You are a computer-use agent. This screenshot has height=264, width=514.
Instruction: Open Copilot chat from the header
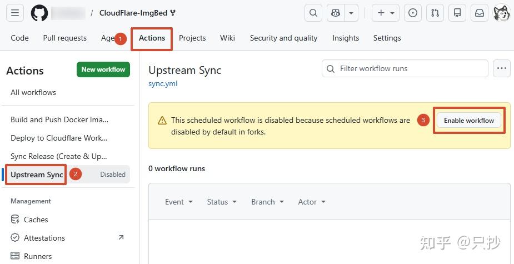(336, 13)
